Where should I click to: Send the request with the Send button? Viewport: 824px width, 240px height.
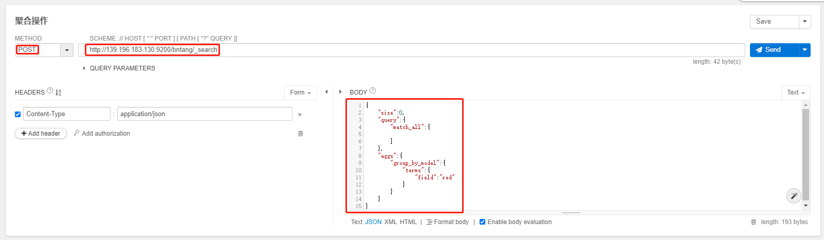click(x=774, y=50)
